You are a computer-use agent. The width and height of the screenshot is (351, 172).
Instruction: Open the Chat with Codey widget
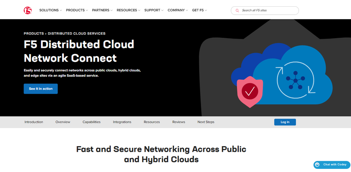tap(332, 165)
